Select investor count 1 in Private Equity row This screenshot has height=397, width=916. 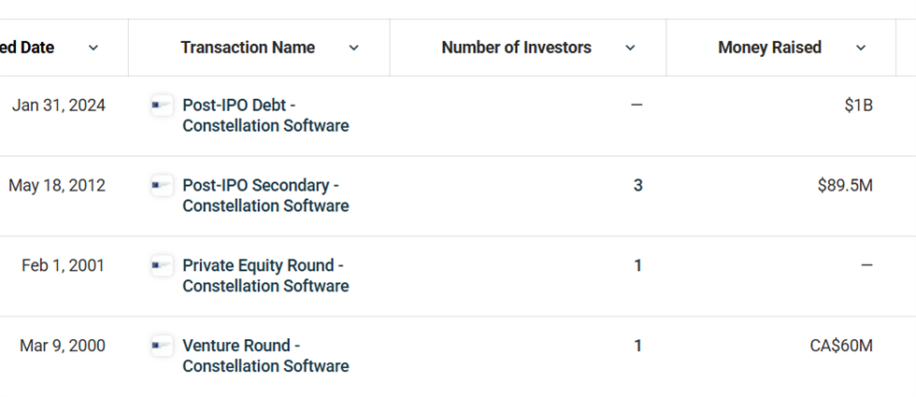[637, 265]
